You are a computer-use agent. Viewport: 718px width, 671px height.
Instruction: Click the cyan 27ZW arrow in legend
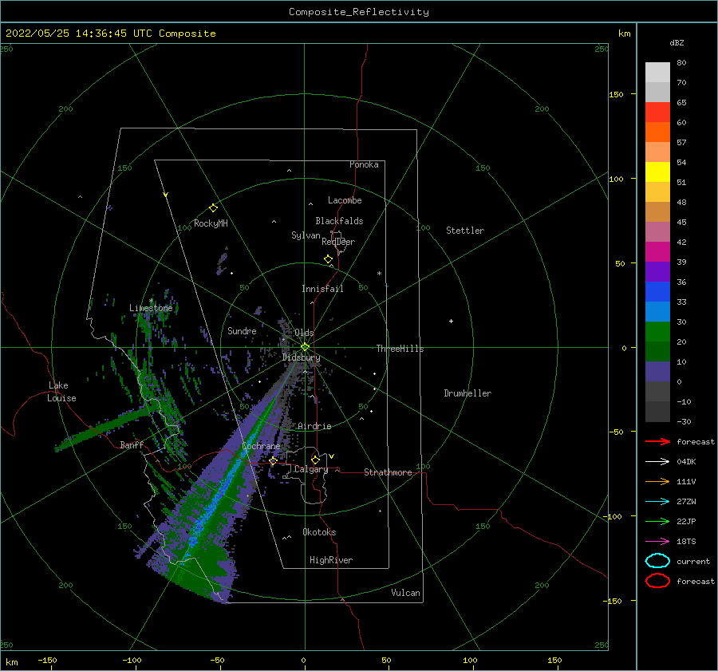click(657, 502)
